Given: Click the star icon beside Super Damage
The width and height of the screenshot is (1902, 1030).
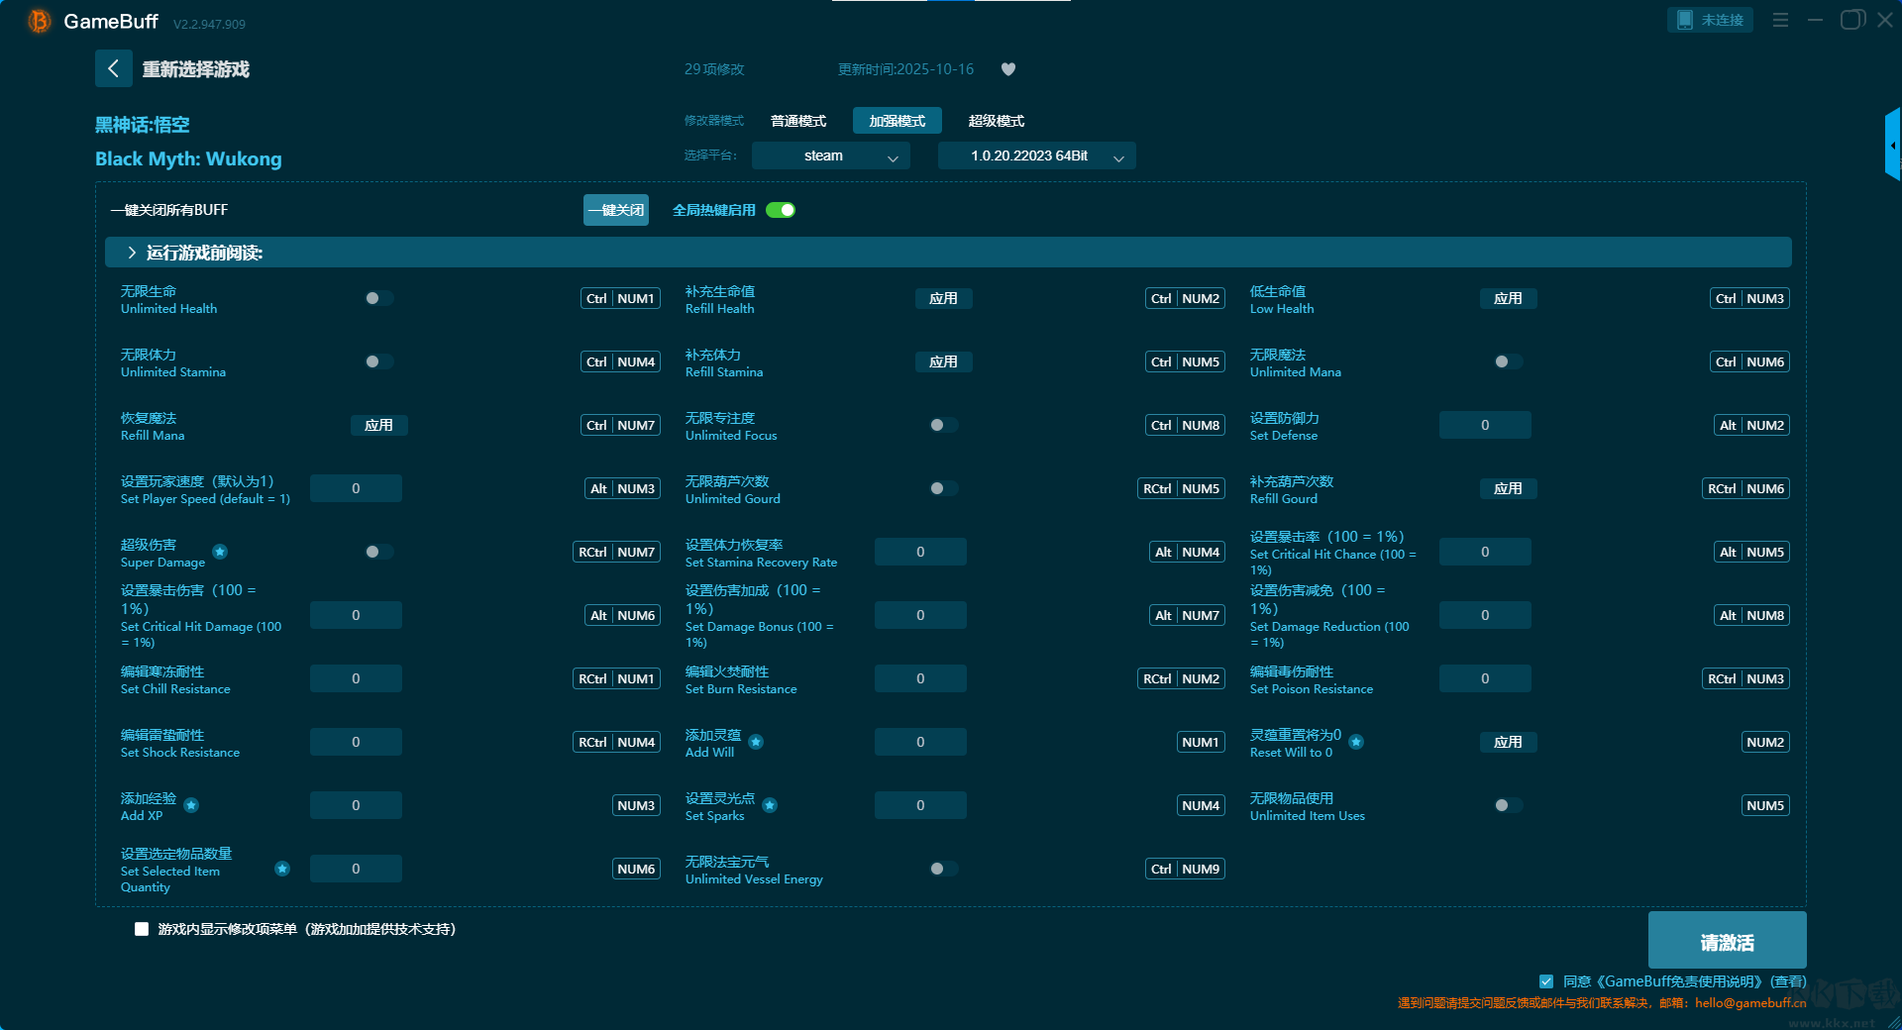Looking at the screenshot, I should tap(220, 552).
